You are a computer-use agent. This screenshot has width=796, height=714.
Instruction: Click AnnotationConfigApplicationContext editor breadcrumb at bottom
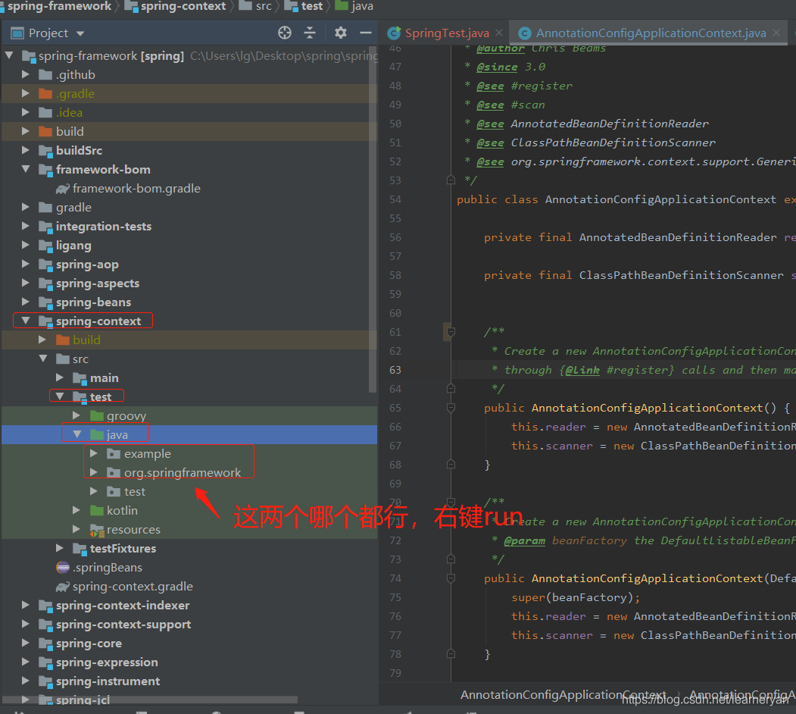(563, 695)
